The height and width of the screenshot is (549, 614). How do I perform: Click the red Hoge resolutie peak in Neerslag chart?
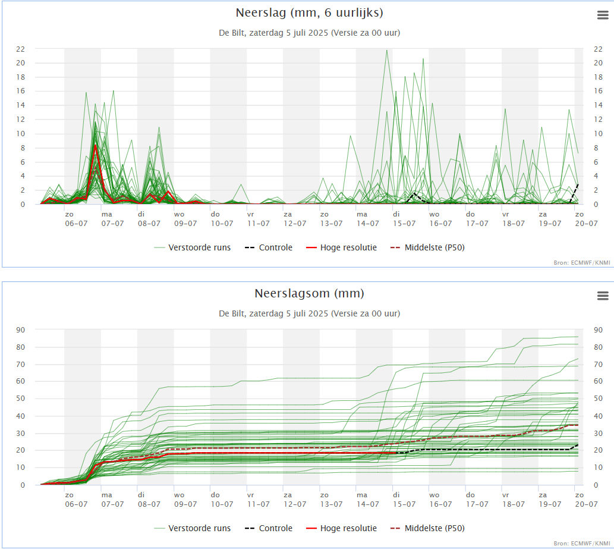tap(96, 146)
